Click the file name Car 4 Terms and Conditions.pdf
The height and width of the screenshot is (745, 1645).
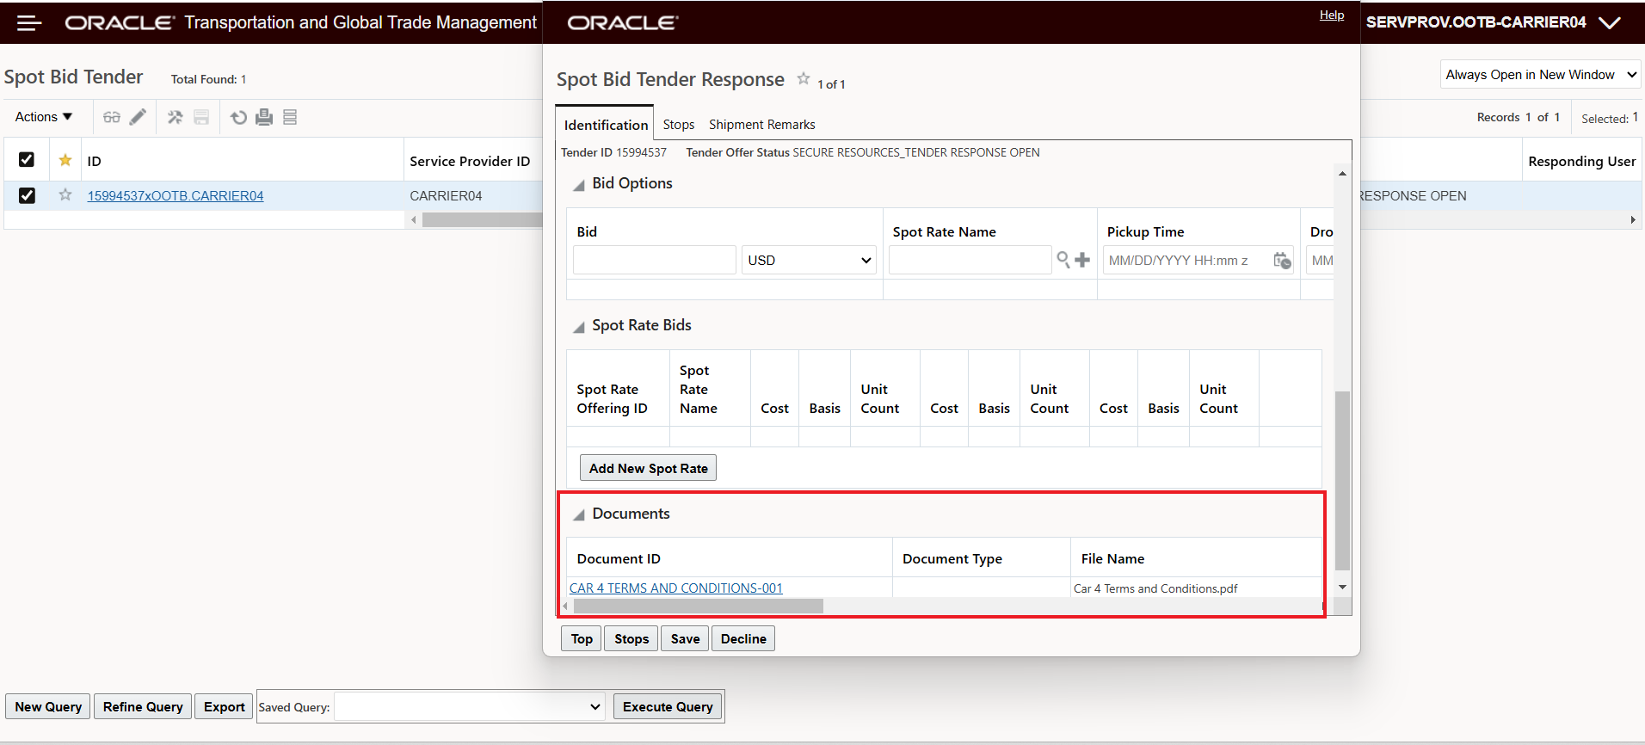[1155, 588]
